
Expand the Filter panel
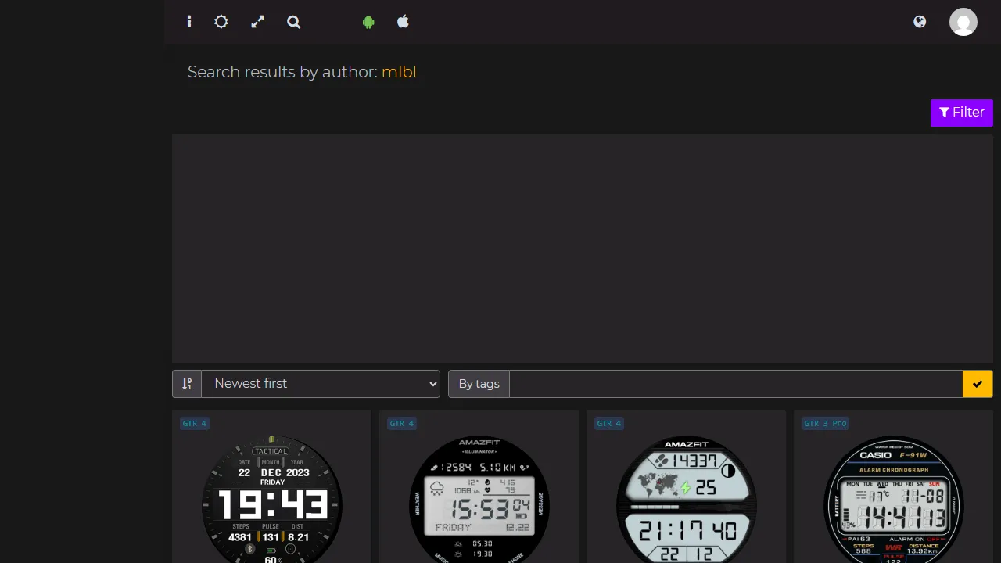(x=962, y=112)
